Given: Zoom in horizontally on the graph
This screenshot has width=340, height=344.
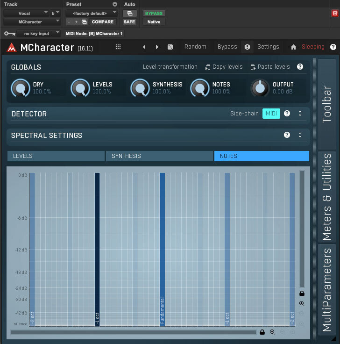Looking at the screenshot, I should 272,332.
